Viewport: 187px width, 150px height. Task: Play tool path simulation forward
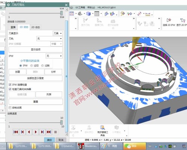pos(36,132)
